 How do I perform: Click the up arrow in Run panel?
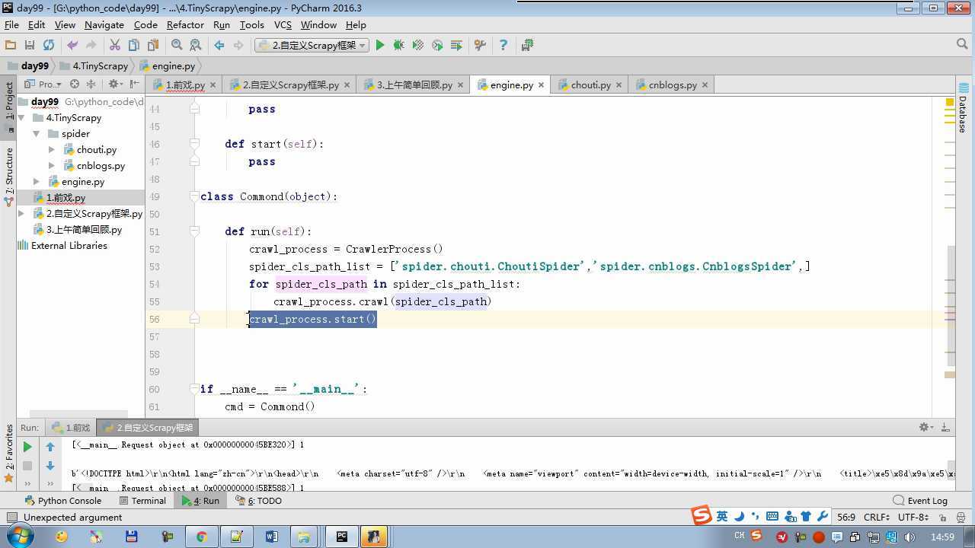[50, 447]
